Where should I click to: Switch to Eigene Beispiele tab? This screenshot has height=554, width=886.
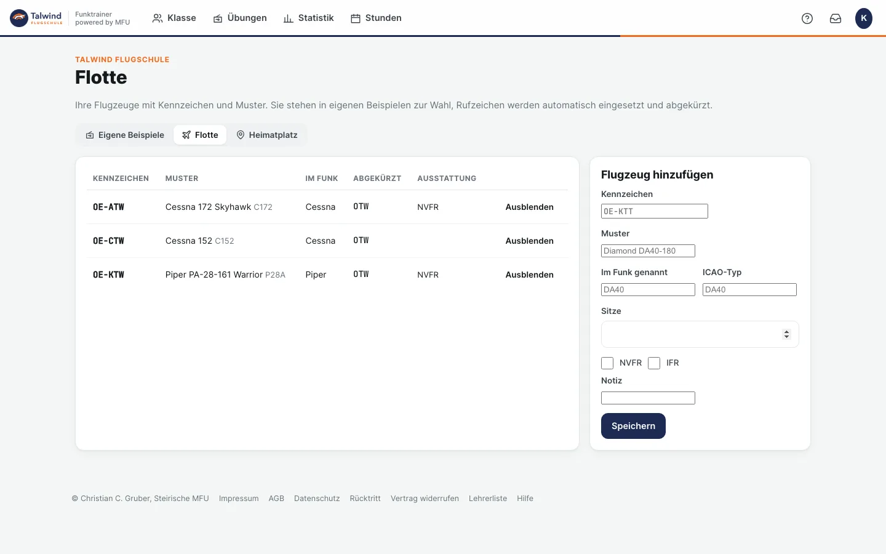coord(125,135)
